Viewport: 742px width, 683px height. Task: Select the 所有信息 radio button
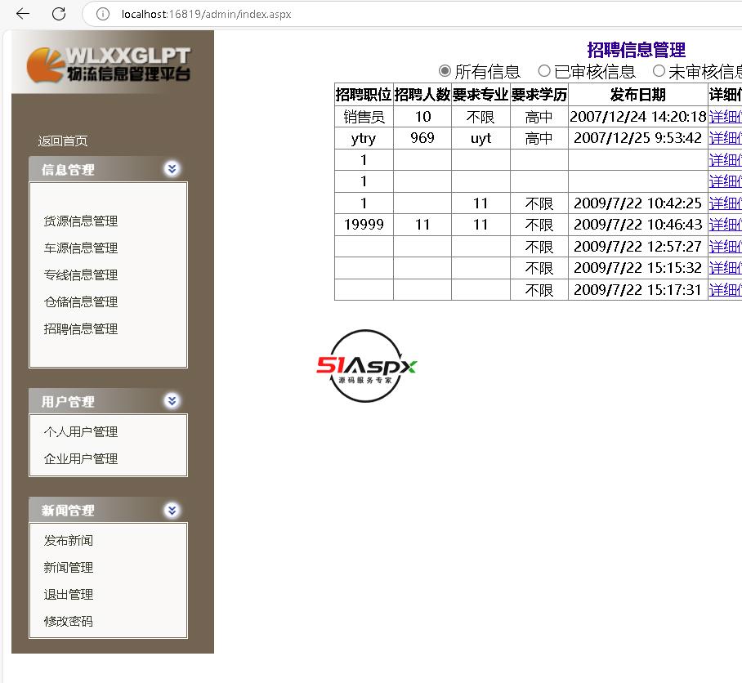click(x=445, y=71)
